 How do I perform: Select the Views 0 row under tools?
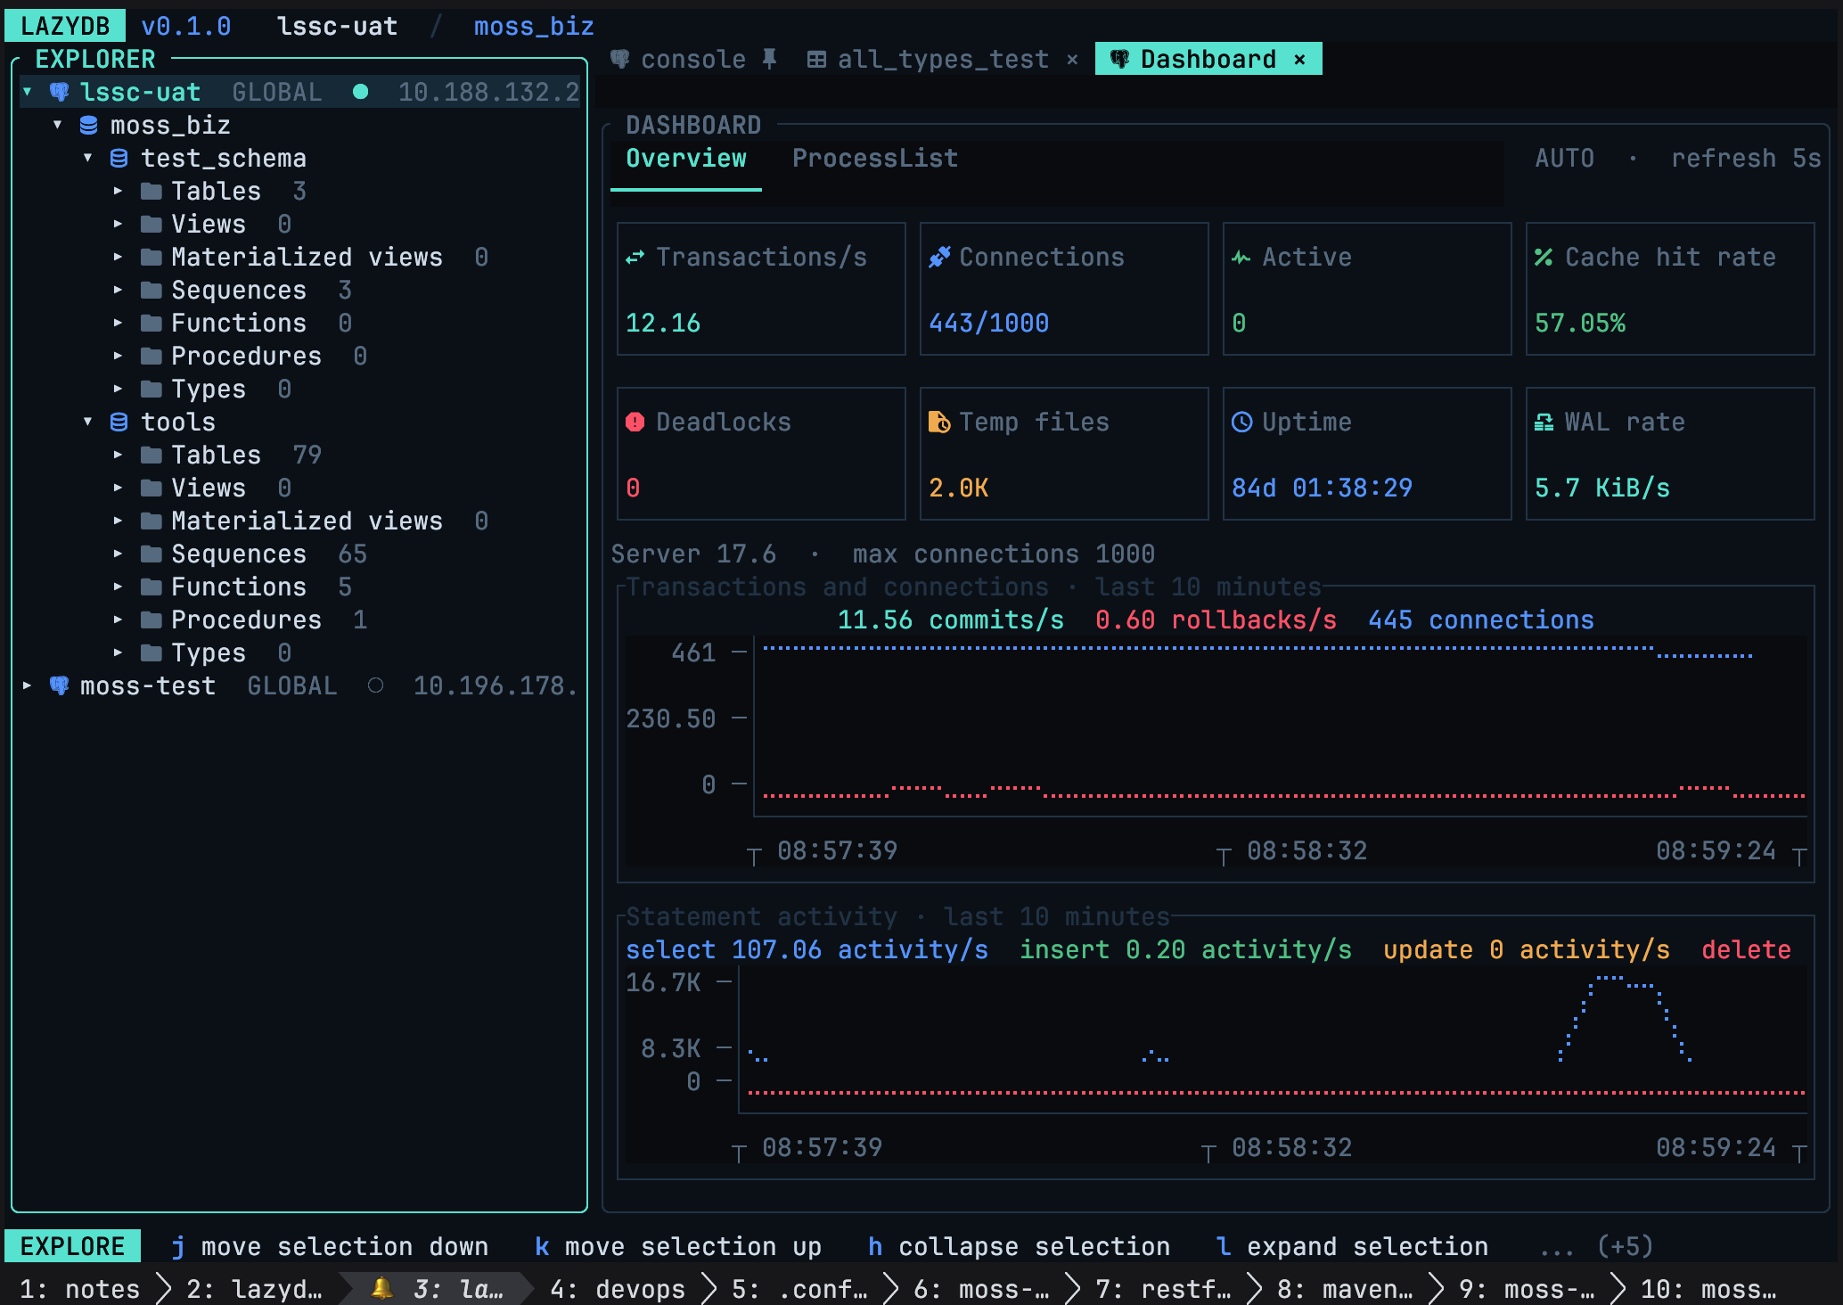[x=299, y=488]
